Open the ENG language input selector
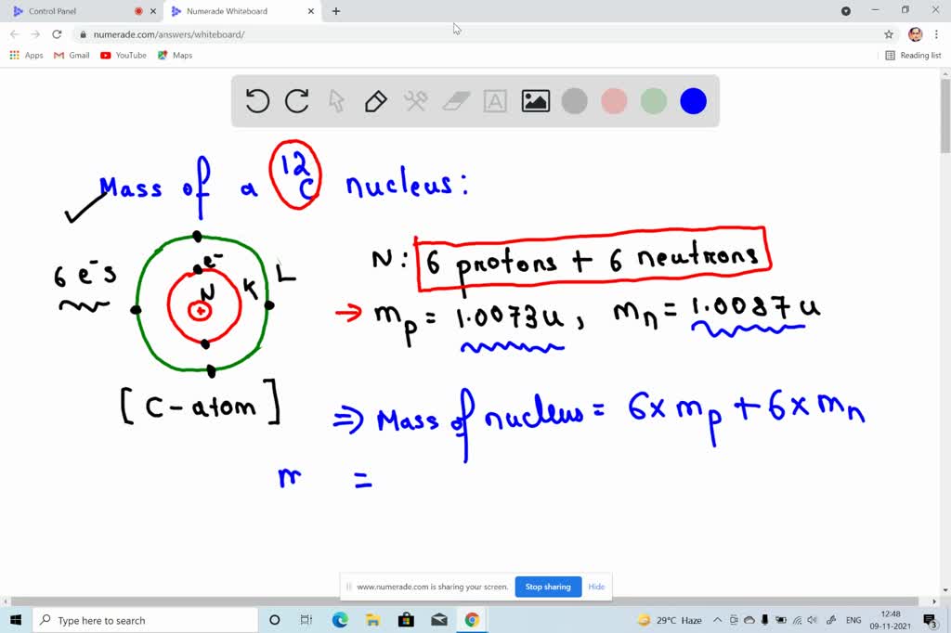 [852, 620]
